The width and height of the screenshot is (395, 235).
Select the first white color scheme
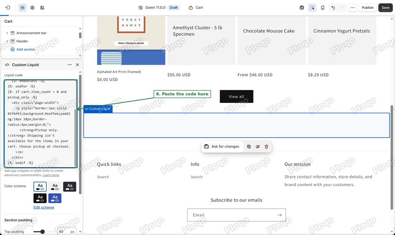40,187
